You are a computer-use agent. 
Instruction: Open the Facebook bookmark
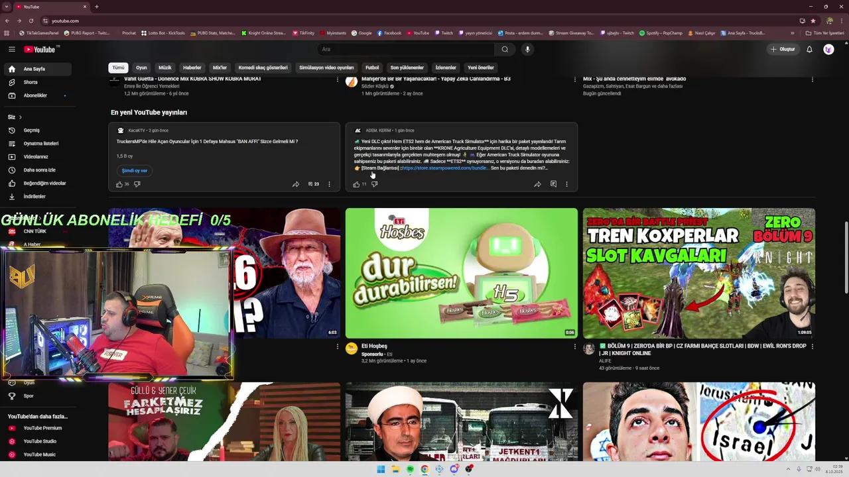tap(389, 32)
